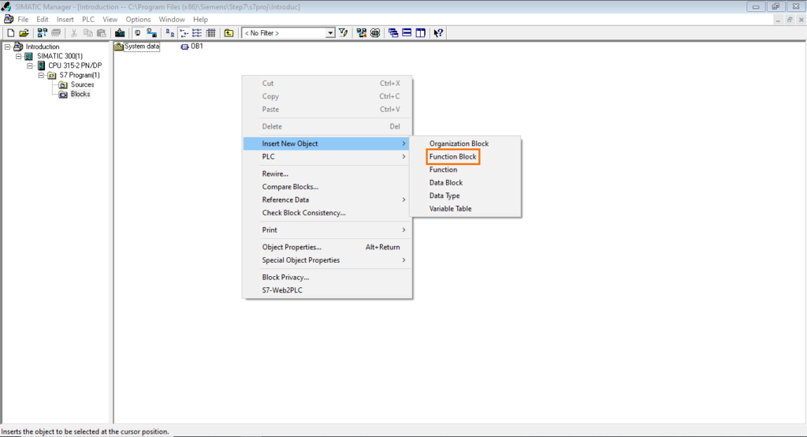This screenshot has width=807, height=437.
Task: Switch to List view from toolbar
Action: (197, 33)
